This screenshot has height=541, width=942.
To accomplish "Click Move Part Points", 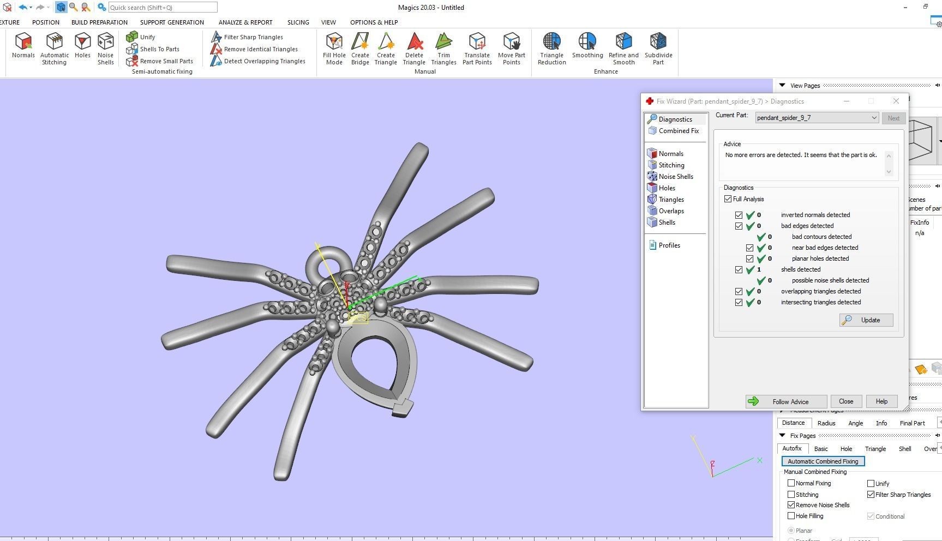I will pos(512,49).
